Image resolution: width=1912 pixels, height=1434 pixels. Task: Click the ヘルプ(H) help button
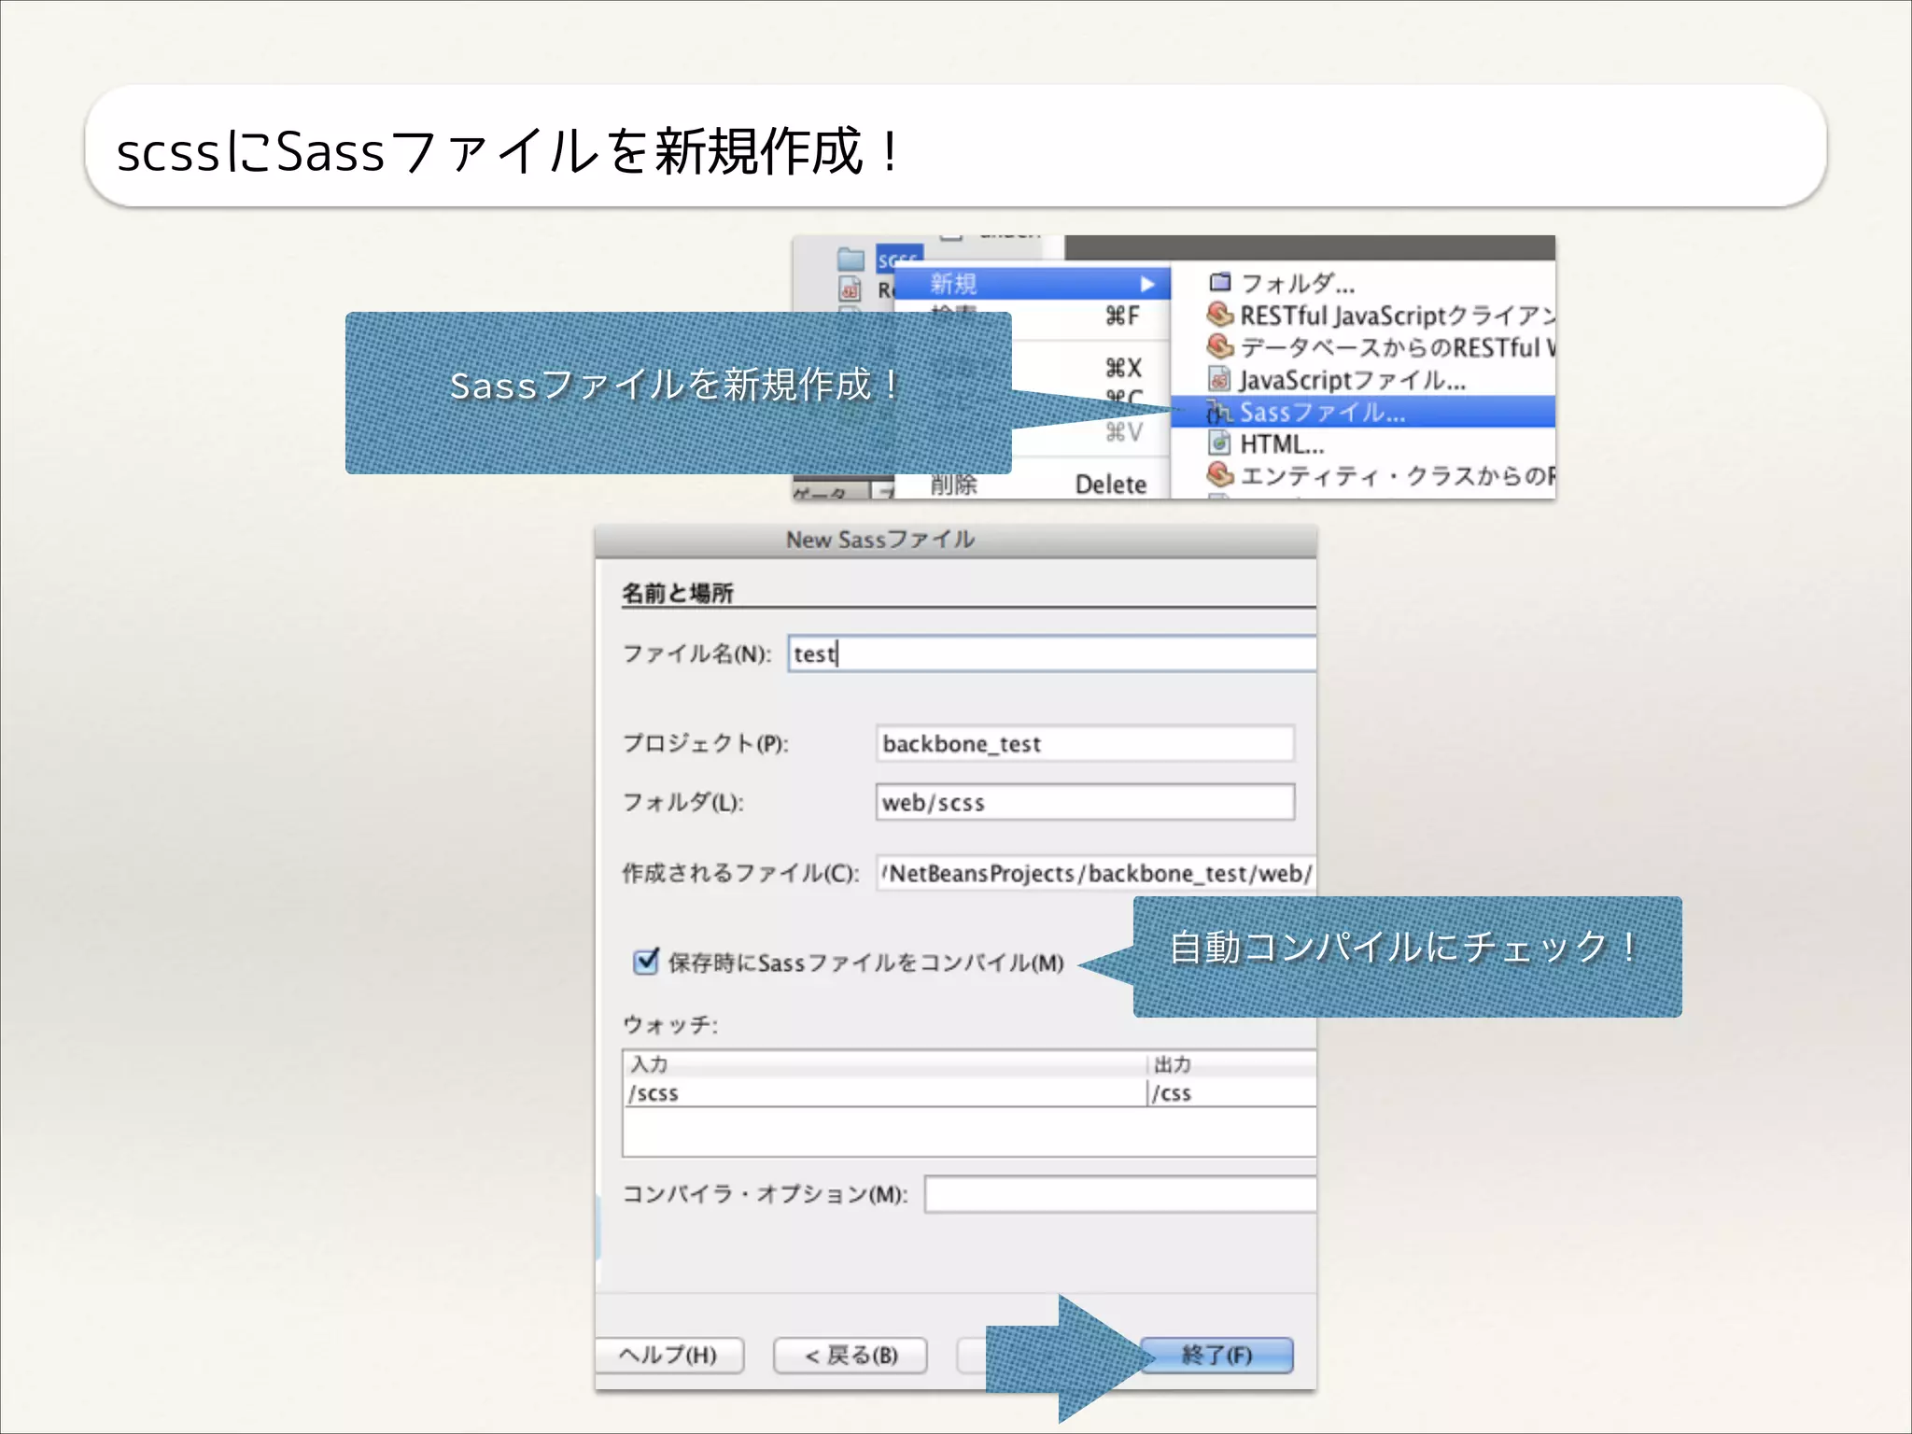668,1355
